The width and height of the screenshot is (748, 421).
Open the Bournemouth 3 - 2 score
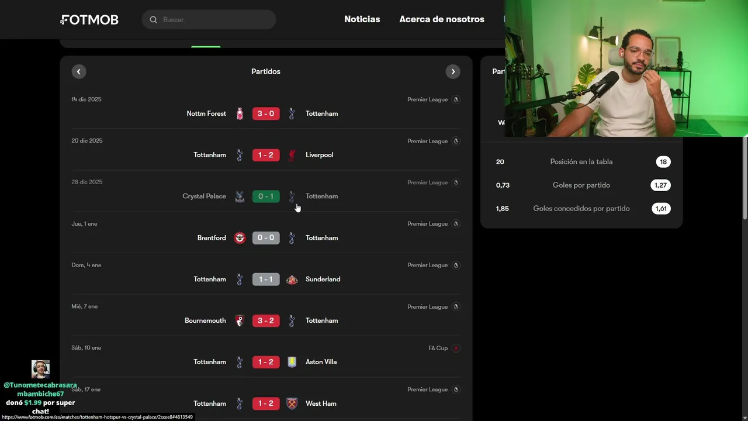pyautogui.click(x=266, y=320)
